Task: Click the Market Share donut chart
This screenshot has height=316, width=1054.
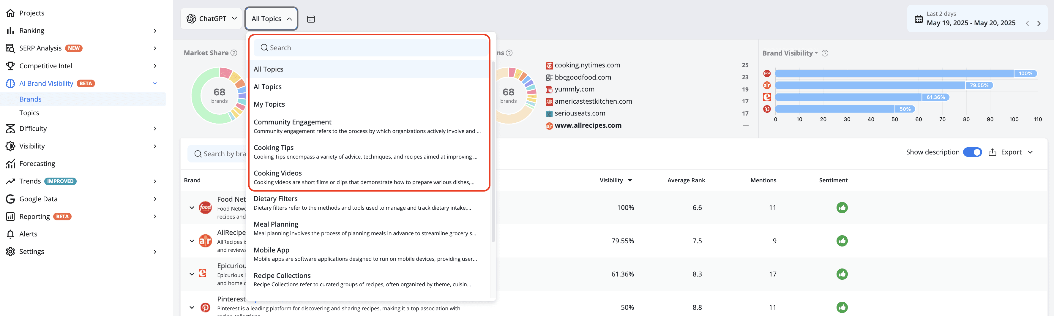Action: click(219, 95)
